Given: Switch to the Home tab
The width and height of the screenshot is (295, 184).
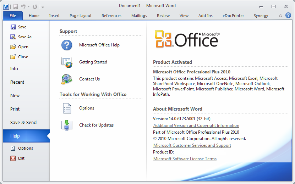Looking at the screenshot, I should pyautogui.click(x=34, y=16).
